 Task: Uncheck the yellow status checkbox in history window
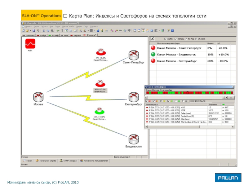pyautogui.click(x=161, y=101)
